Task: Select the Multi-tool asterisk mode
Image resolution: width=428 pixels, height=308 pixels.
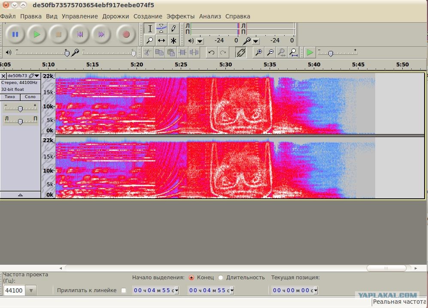Action: 173,41
